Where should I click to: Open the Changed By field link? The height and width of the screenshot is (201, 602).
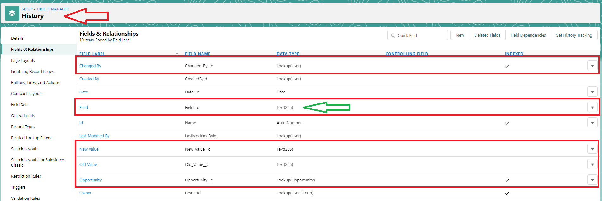click(x=90, y=66)
